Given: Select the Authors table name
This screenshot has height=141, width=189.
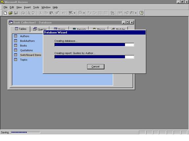Looking at the screenshot, I should [25, 36].
